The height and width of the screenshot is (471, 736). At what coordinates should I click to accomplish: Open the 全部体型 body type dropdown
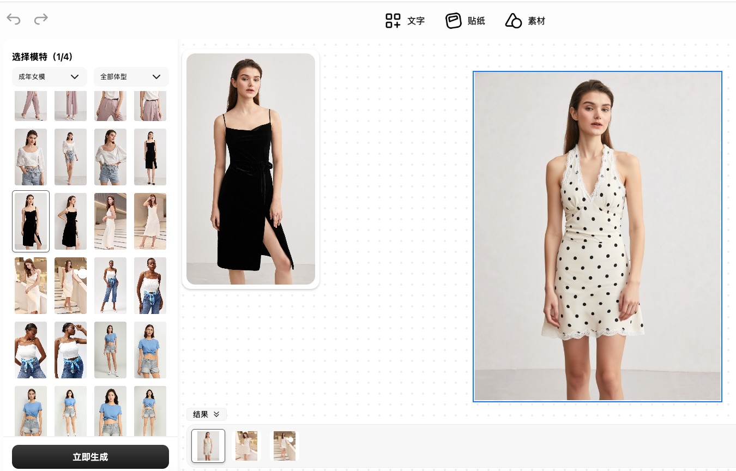131,77
